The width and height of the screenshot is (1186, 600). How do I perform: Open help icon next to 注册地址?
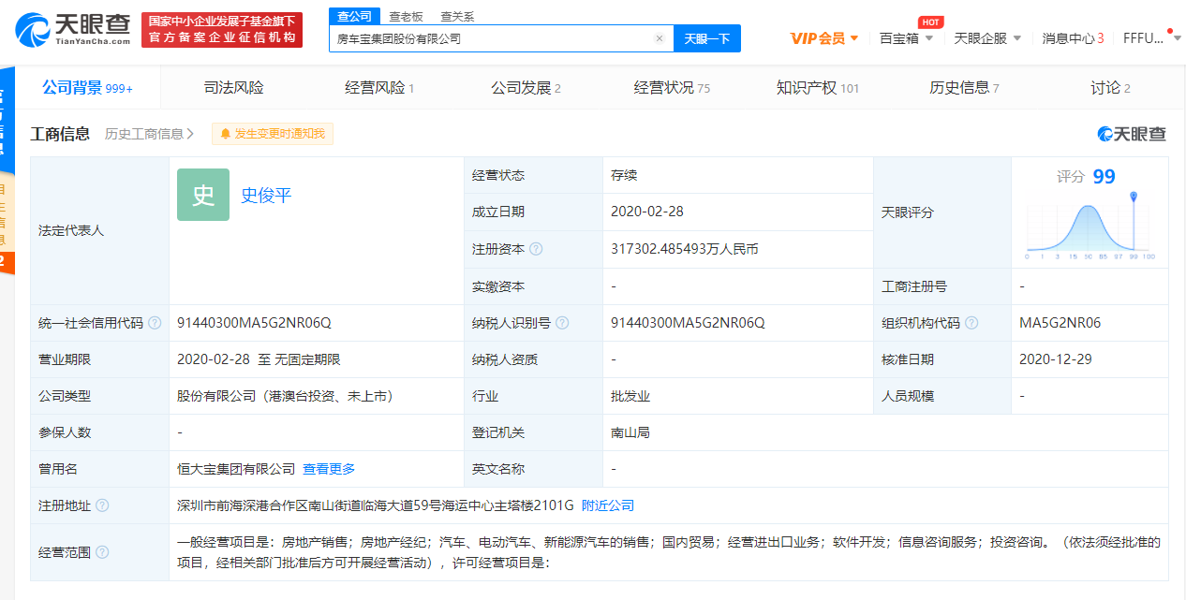click(102, 505)
